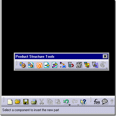Activate the Replace Component tool
Screen dimensions: 116x116
[63, 65]
